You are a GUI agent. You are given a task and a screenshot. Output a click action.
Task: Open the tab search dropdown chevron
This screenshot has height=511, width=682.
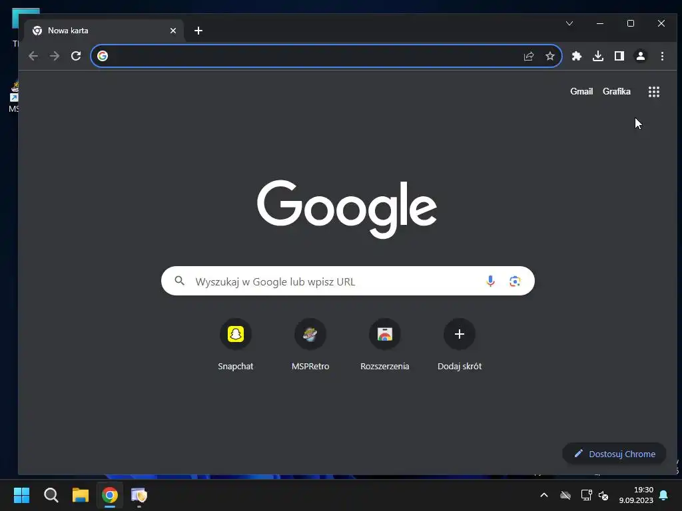coord(569,23)
